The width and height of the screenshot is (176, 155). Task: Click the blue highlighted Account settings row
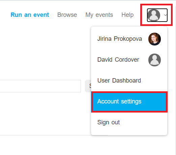click(x=129, y=101)
